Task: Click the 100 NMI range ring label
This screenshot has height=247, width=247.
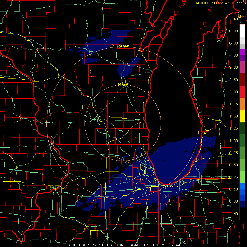Action: 123,46
